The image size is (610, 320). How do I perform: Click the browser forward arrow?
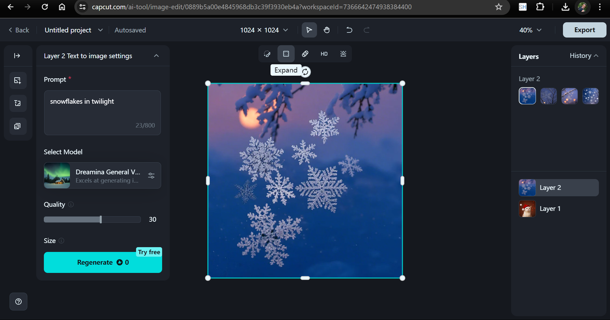click(x=28, y=7)
